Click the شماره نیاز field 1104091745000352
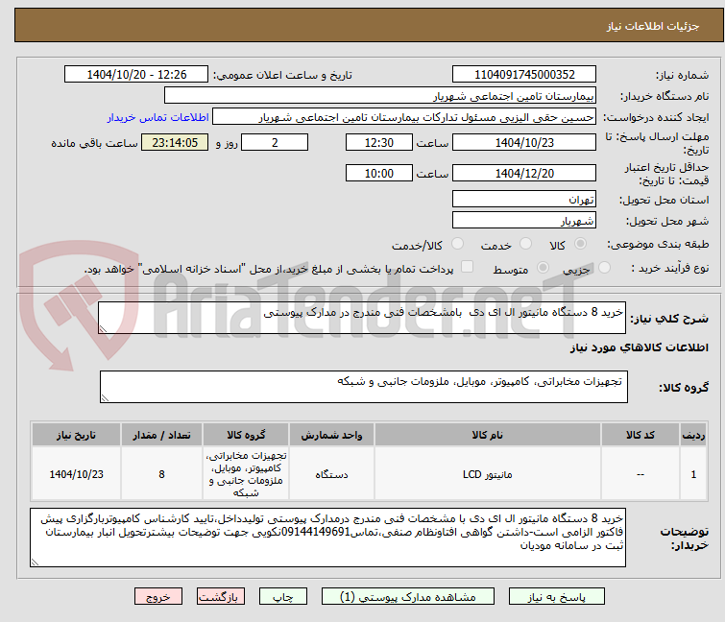The height and width of the screenshot is (622, 725). [x=524, y=75]
